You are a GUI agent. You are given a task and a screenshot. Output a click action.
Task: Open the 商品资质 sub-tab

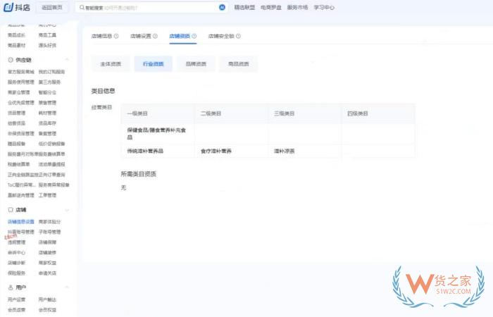click(x=238, y=64)
